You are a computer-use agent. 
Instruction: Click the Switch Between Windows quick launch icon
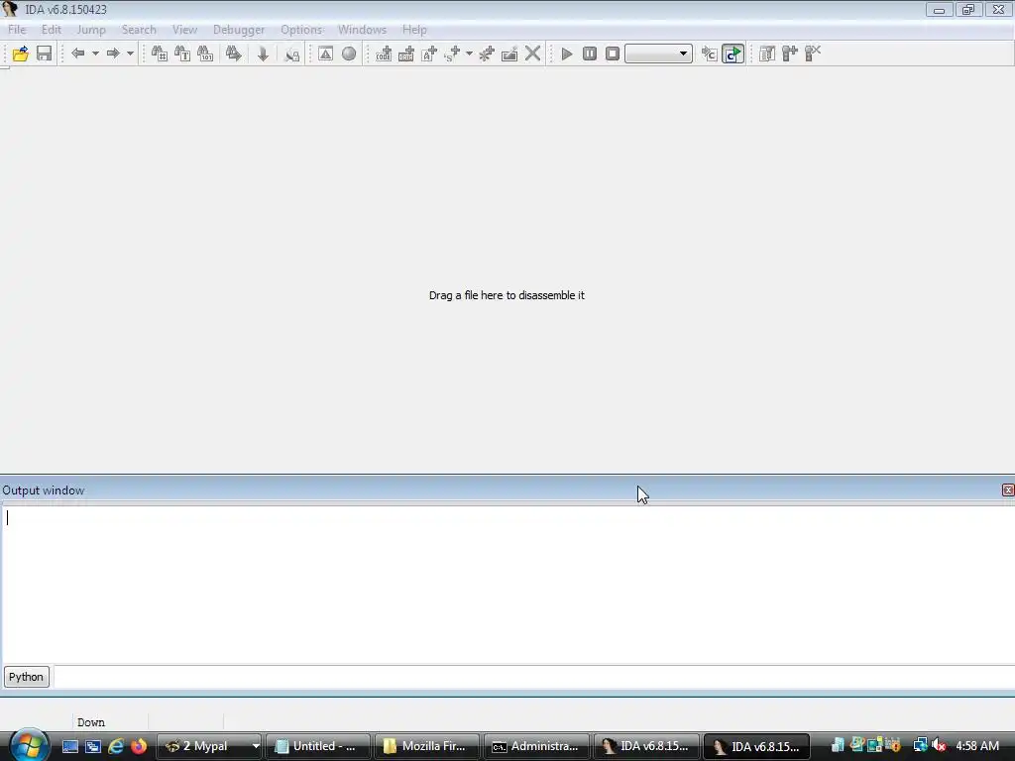[93, 746]
